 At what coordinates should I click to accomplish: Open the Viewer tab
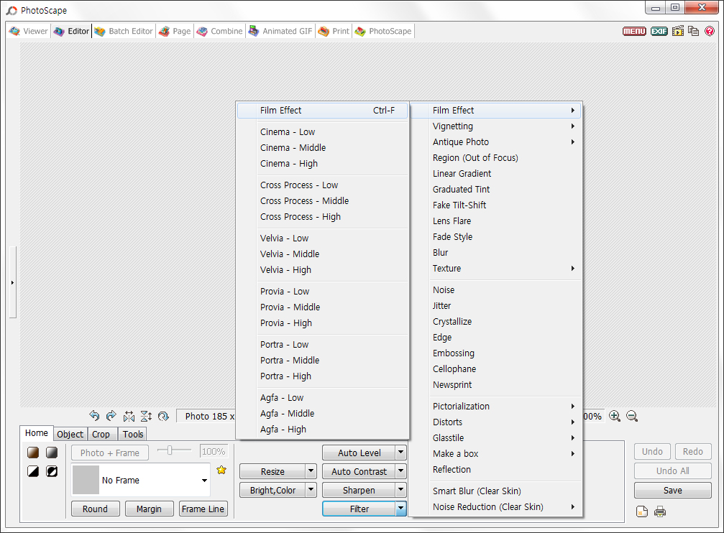28,31
